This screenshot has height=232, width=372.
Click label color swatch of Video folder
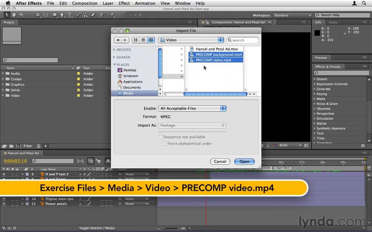[x=78, y=95]
